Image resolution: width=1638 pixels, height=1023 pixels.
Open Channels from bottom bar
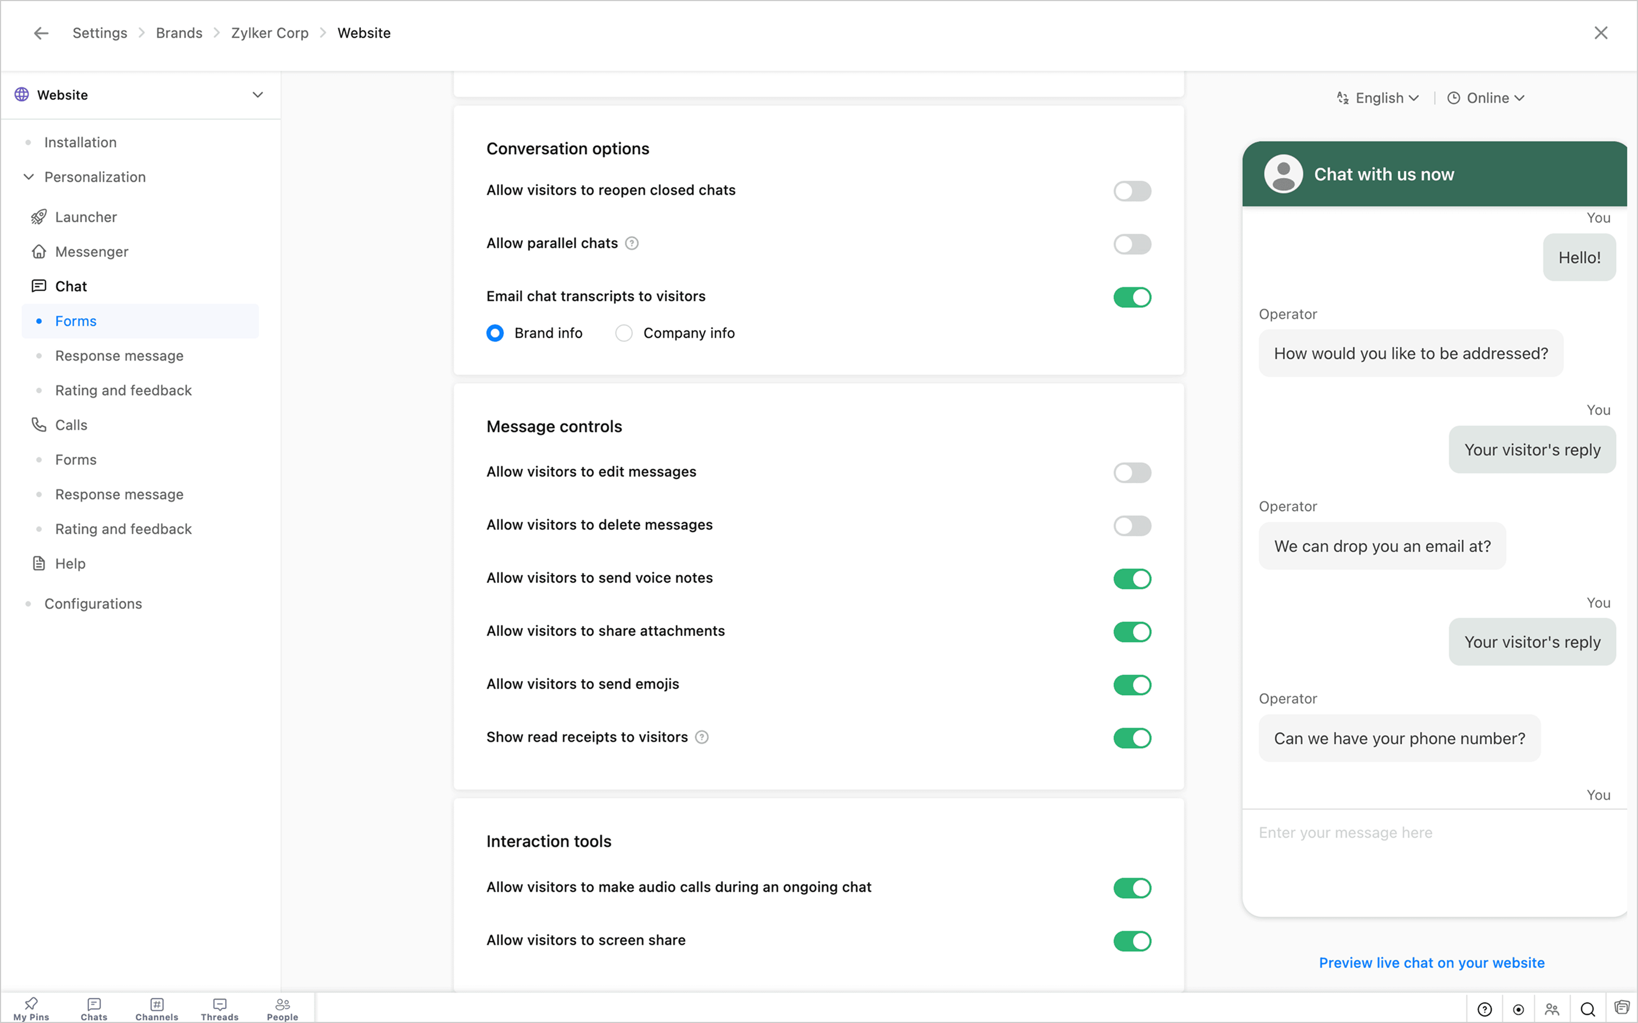coord(157,1008)
